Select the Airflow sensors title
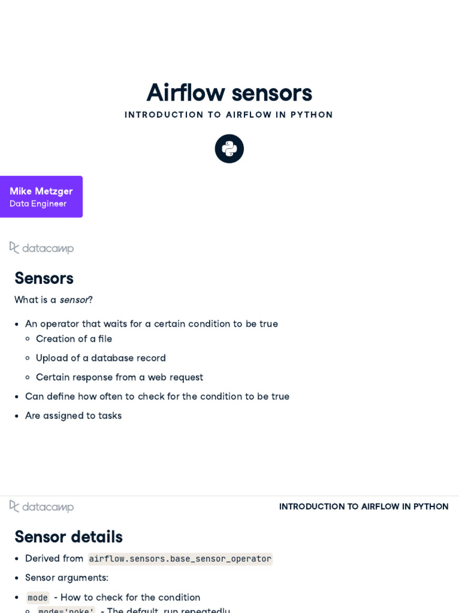 point(229,93)
